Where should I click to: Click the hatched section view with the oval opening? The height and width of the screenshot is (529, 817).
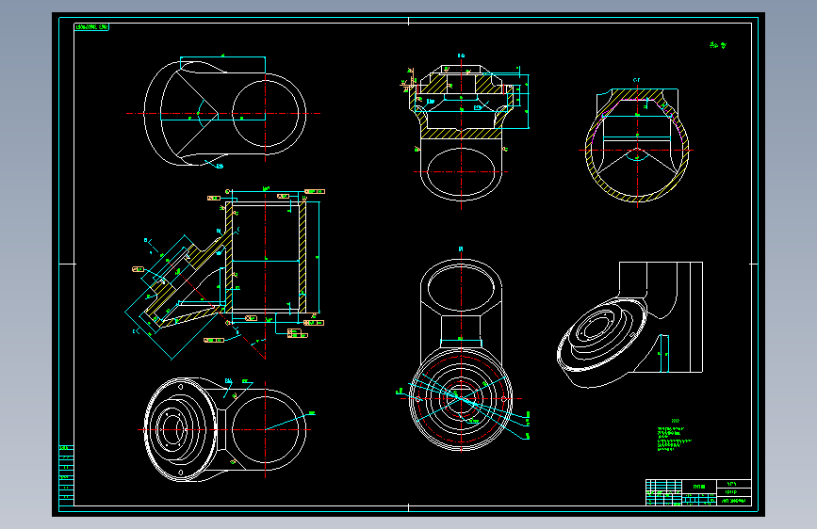tap(464, 130)
